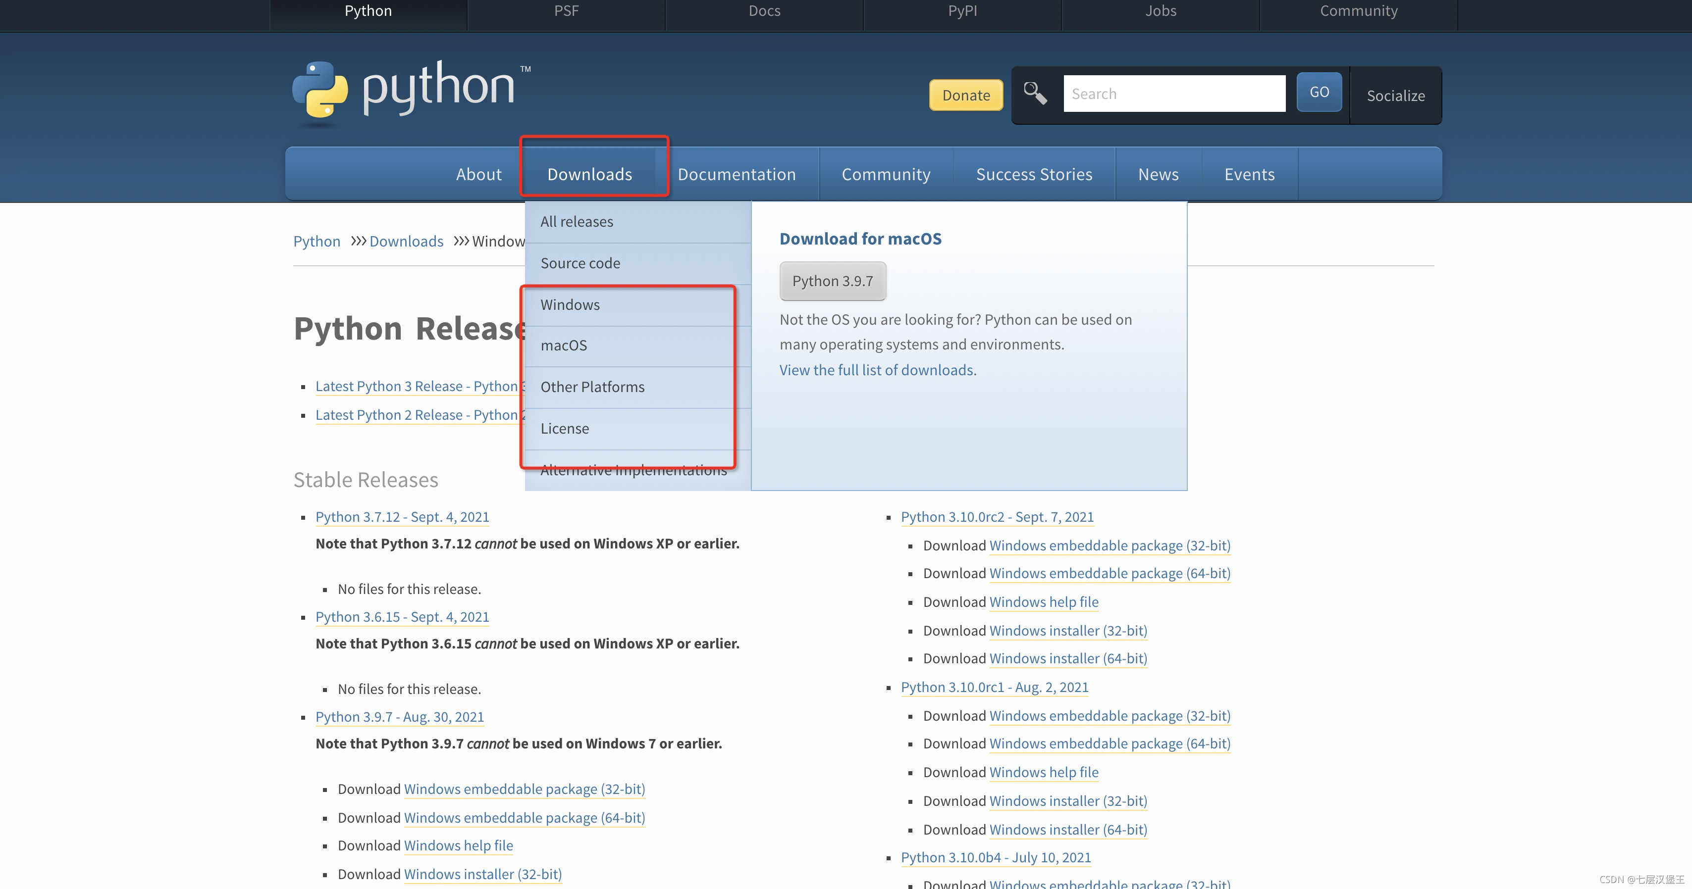The height and width of the screenshot is (889, 1692).
Task: Open the Downloads navigation menu
Action: (x=589, y=174)
